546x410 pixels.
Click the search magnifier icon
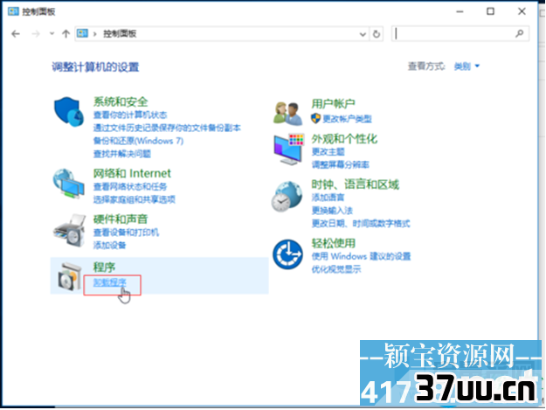(x=519, y=34)
